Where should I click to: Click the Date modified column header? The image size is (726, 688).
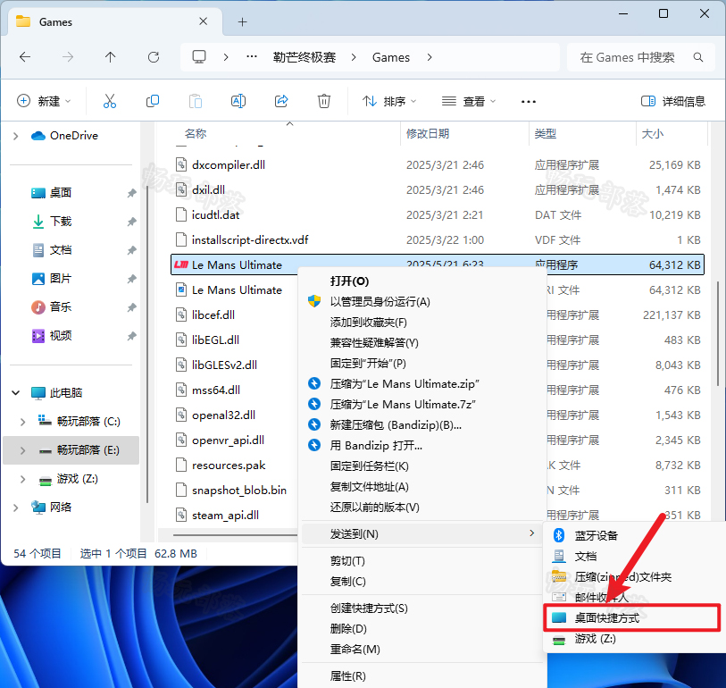[x=428, y=134]
